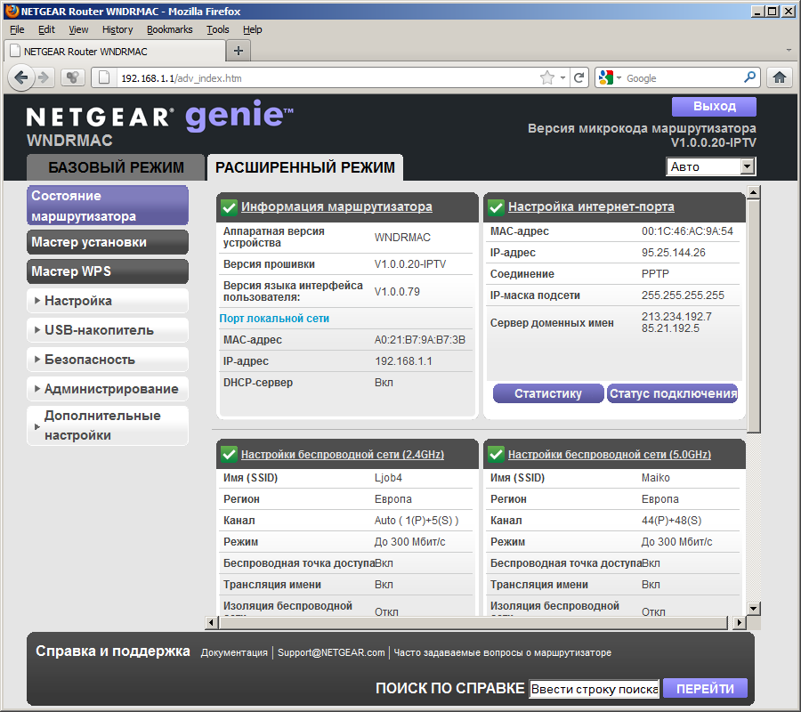
Task: Click the IP address 95.25.144.26
Action: point(674,253)
